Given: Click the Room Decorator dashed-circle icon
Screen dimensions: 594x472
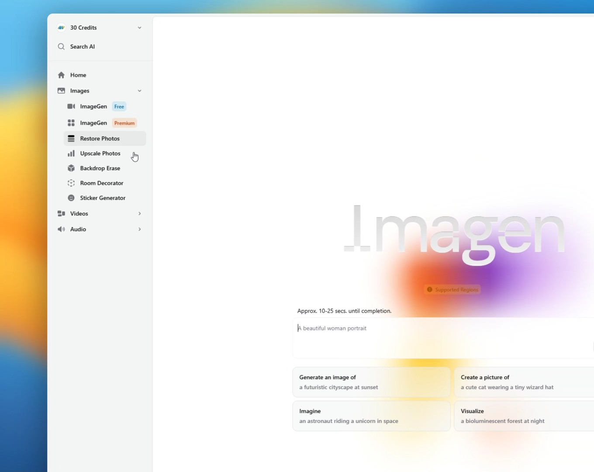Looking at the screenshot, I should (x=71, y=183).
